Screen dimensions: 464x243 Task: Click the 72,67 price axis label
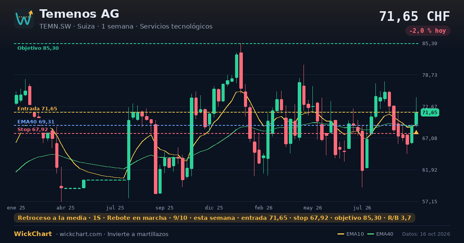coord(430,107)
